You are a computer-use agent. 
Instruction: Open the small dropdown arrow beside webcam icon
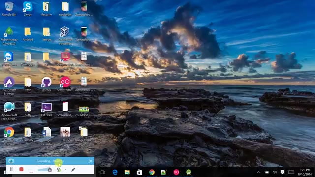click(66, 170)
